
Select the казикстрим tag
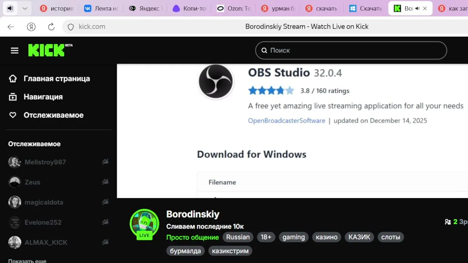(x=230, y=251)
